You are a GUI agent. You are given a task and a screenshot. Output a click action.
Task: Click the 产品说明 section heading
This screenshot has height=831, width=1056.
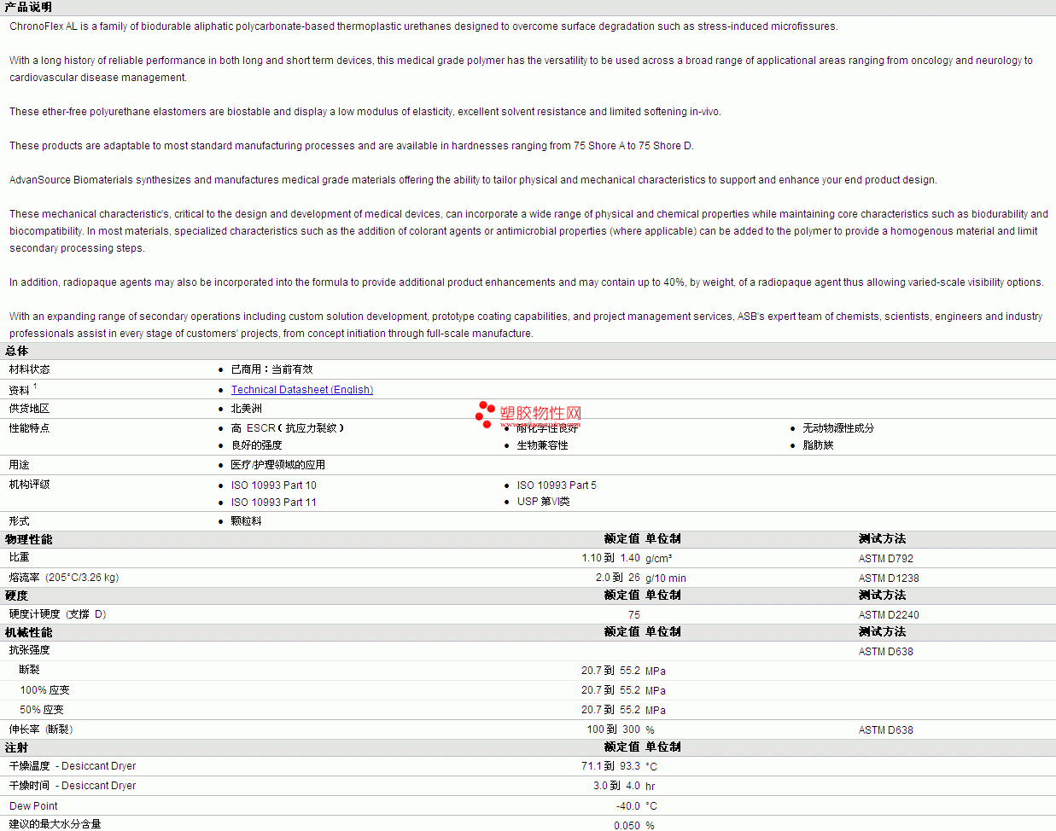[28, 7]
